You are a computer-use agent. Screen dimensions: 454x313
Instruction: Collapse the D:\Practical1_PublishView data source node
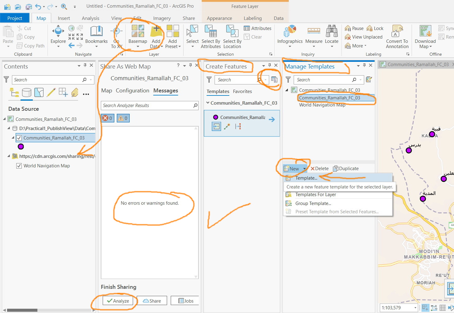pyautogui.click(x=9, y=129)
